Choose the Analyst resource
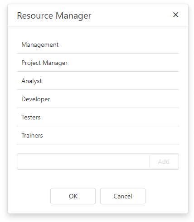Viewport: 194px width, 222px height. (x=98, y=81)
